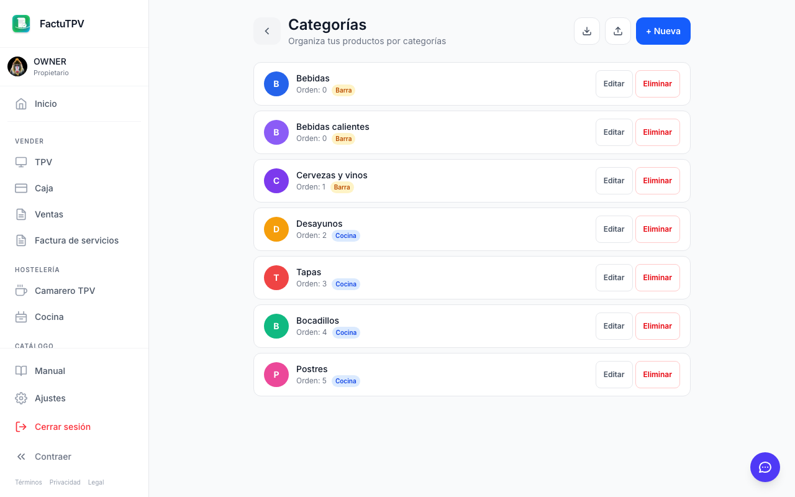This screenshot has width=795, height=497.
Task: Collapse the sidebar with Contraer
Action: 75,457
